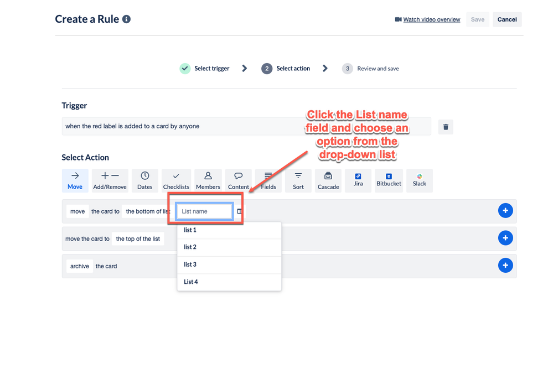Select the Fields action category

268,181
